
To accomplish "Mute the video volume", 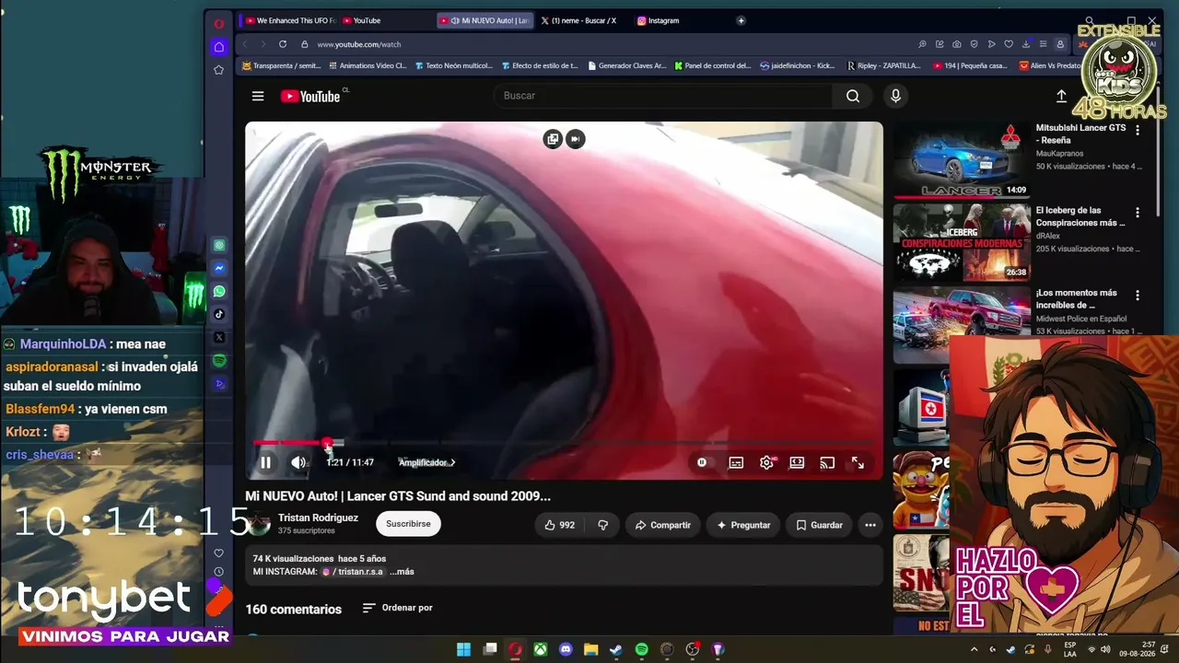I will click(x=298, y=462).
